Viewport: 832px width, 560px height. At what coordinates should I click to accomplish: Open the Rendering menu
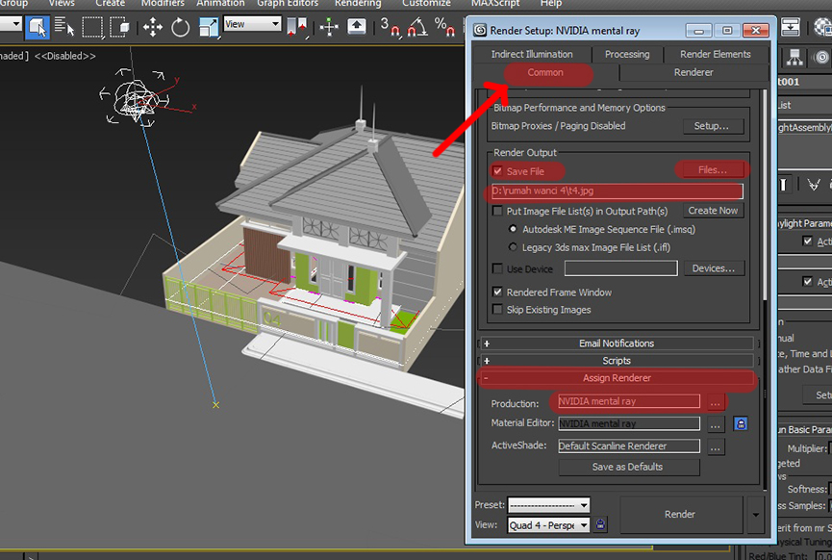(358, 4)
